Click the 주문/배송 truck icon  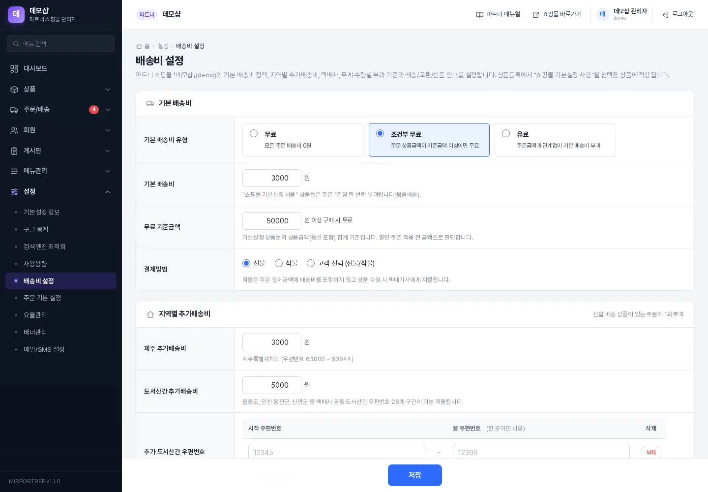coord(14,109)
